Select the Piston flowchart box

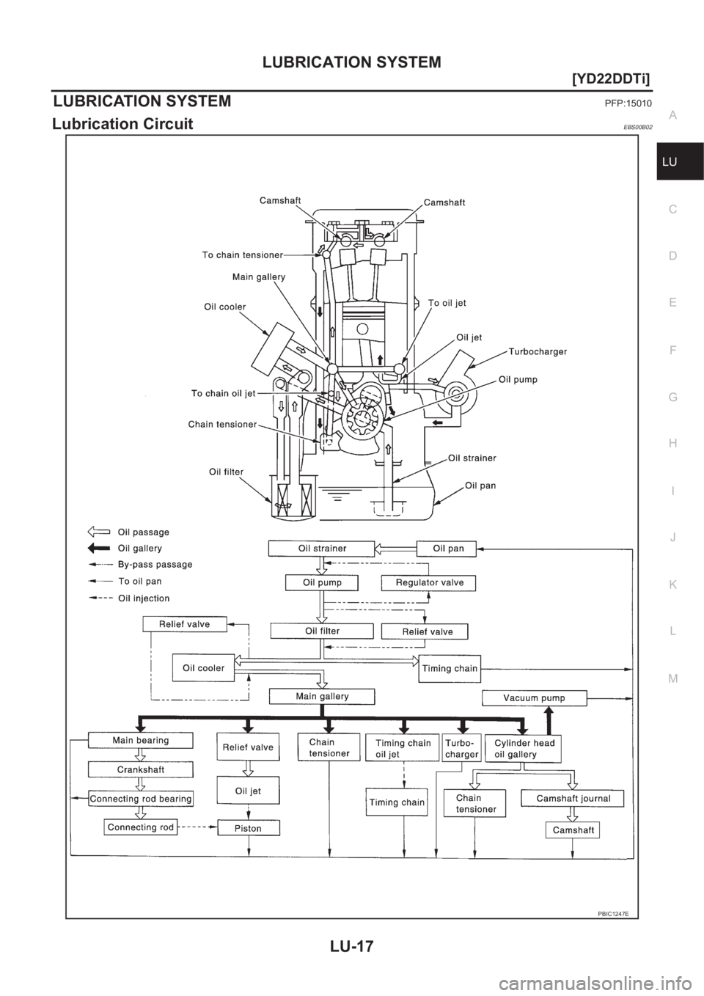click(248, 828)
